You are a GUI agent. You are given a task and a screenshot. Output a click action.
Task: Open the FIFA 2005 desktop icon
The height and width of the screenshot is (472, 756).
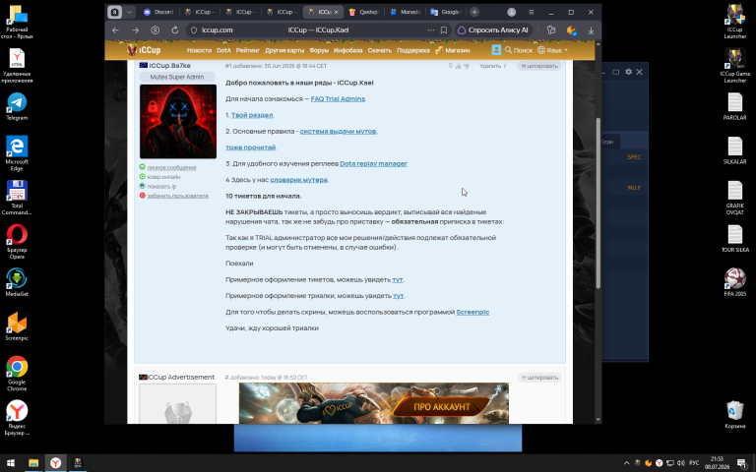click(734, 282)
